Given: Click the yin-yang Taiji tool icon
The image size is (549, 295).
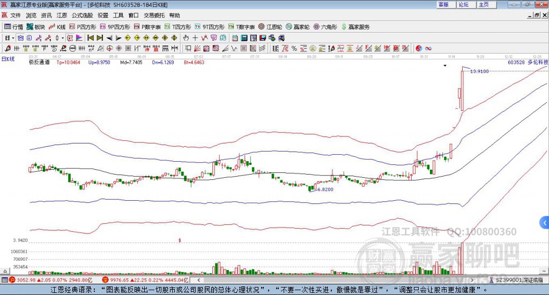Looking at the screenshot, I should point(419,49).
